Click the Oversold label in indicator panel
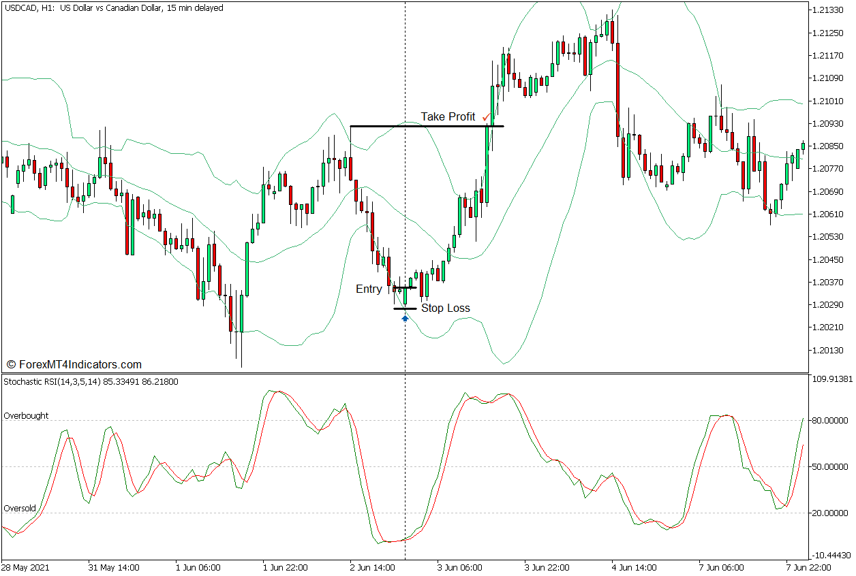Image resolution: width=856 pixels, height=576 pixels. pos(20,507)
